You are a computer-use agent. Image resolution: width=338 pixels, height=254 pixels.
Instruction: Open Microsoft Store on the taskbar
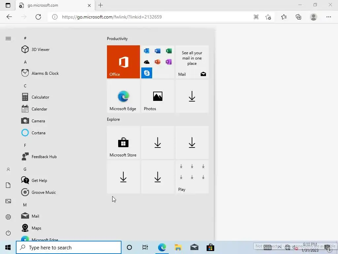[210, 247]
